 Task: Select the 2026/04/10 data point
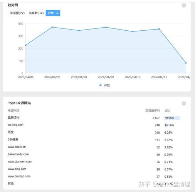tap(133, 31)
